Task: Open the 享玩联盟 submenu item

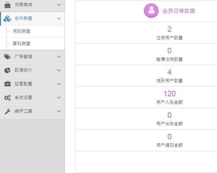Action: [32, 44]
